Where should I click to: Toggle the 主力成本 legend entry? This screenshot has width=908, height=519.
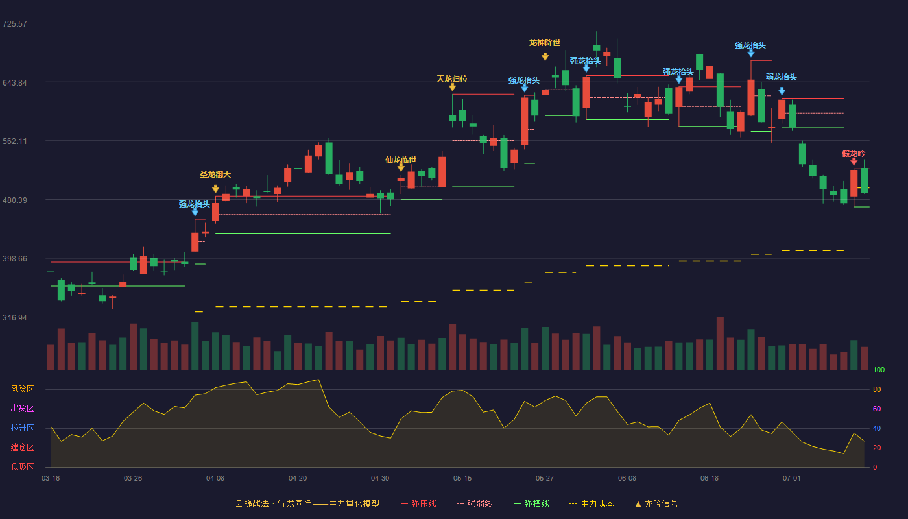pos(591,503)
